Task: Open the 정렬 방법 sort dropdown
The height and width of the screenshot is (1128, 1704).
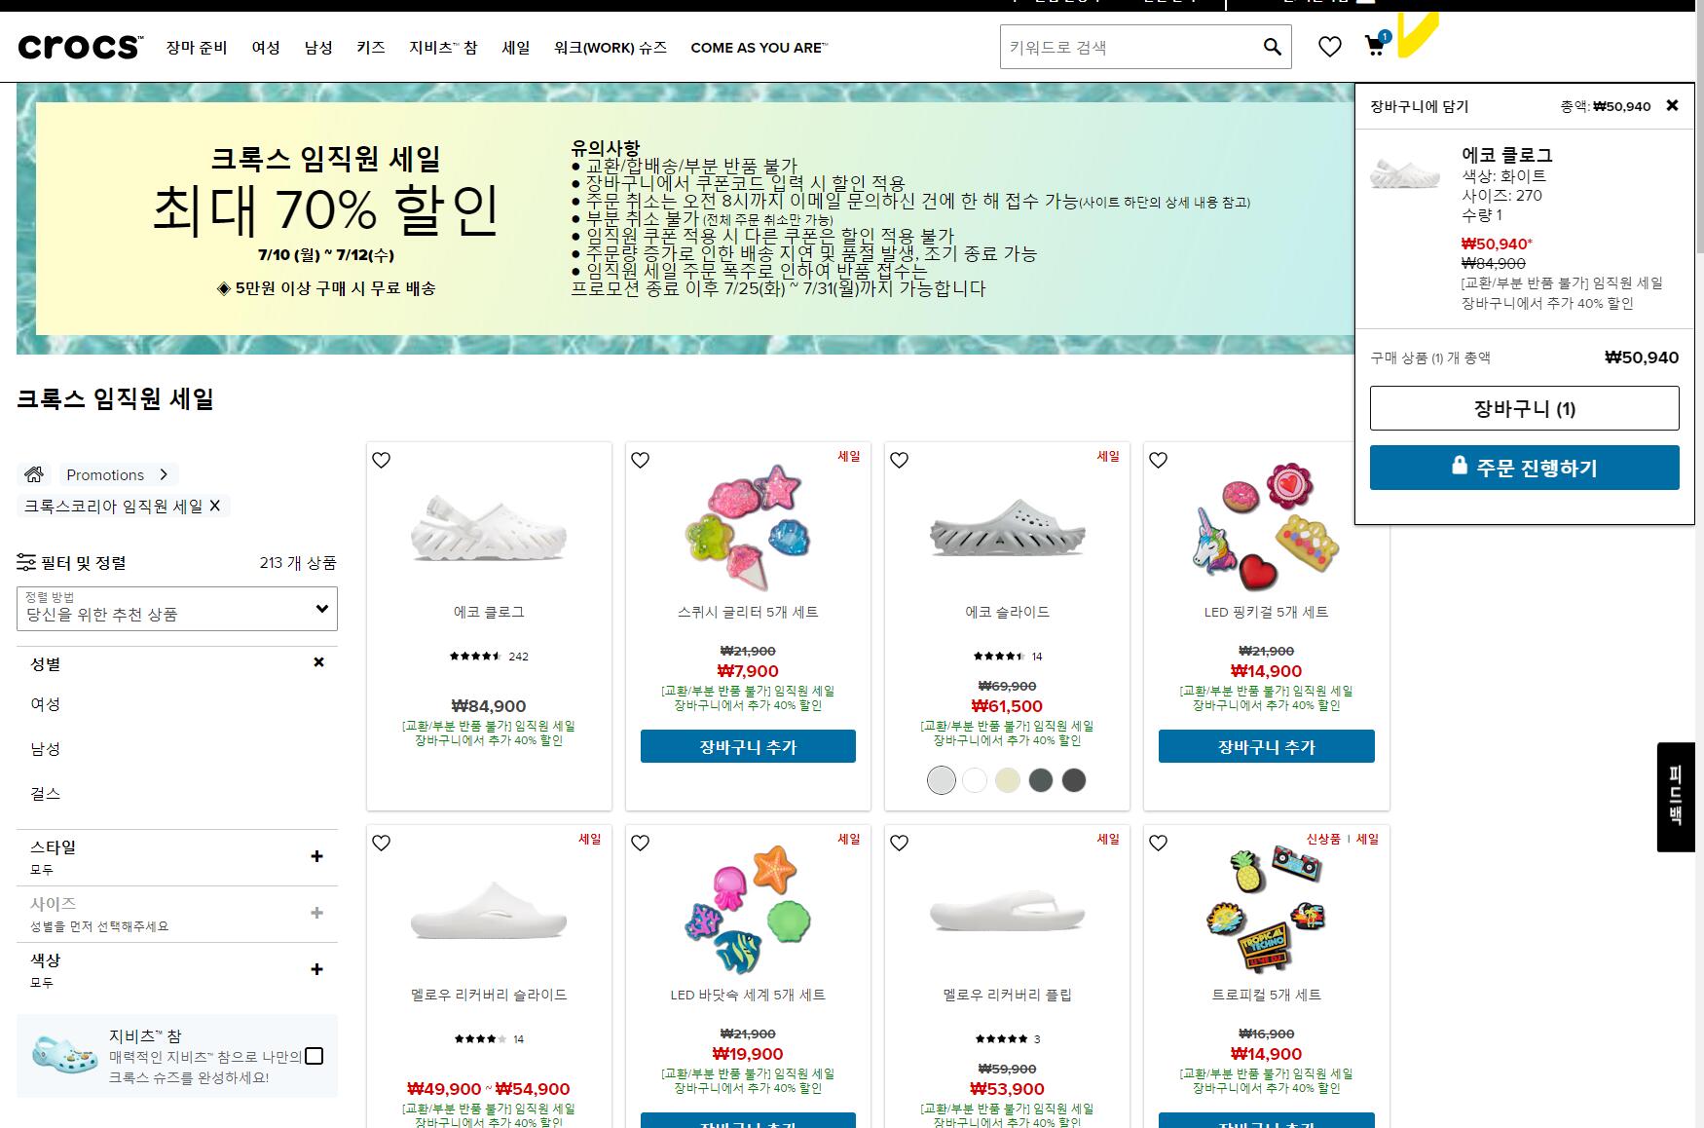Action: pos(177,609)
